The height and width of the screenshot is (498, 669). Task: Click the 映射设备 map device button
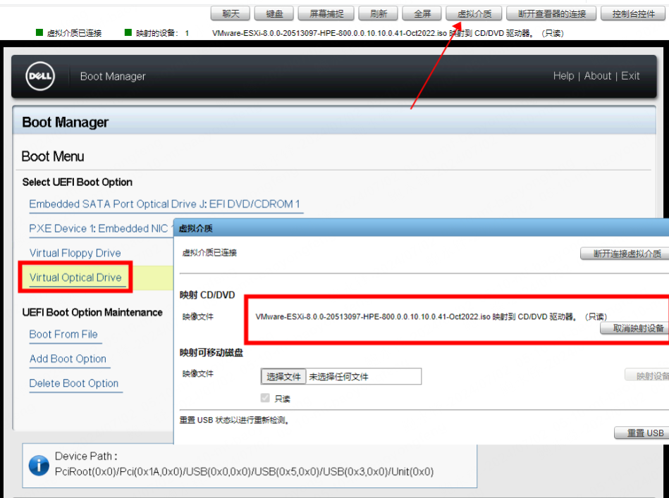coord(647,375)
